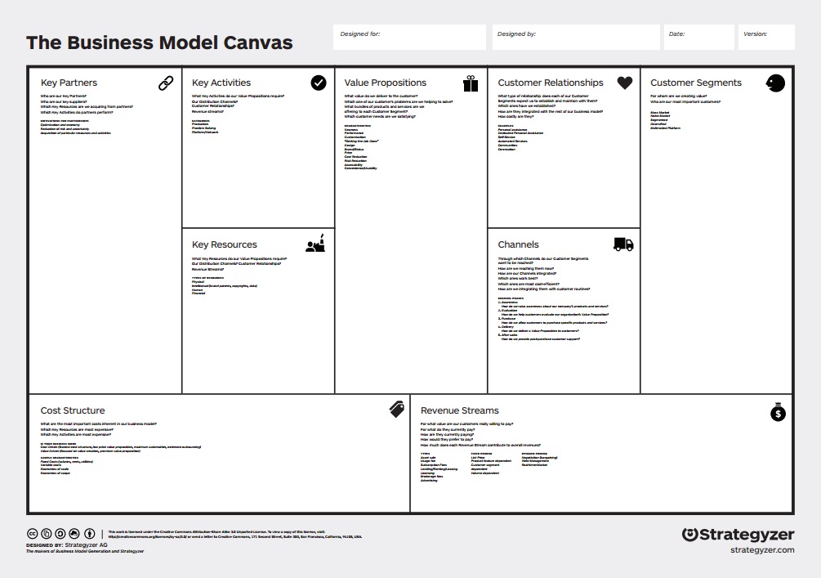
Task: Click 'The Business Model Canvas' title
Action: [159, 43]
